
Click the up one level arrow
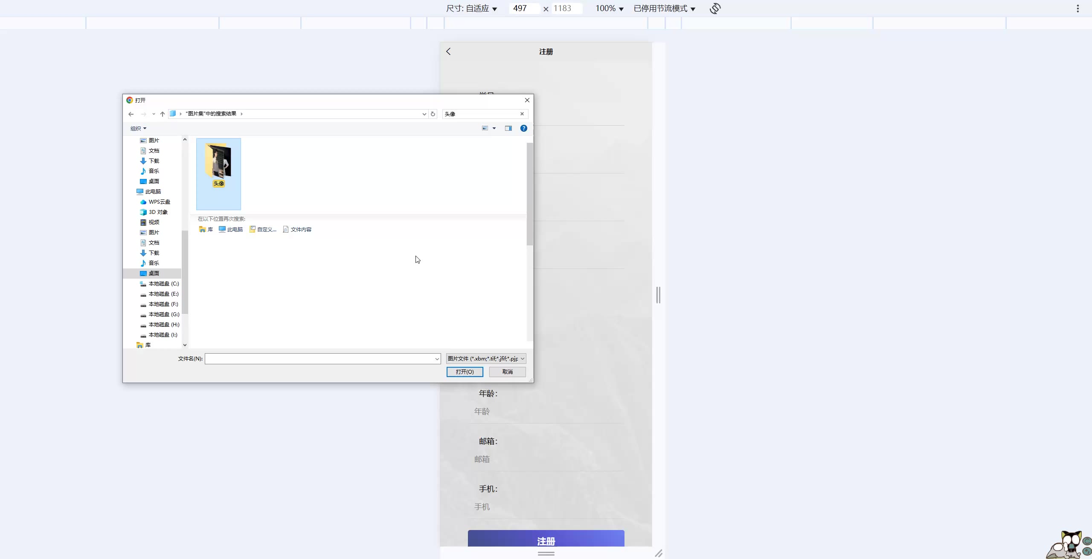point(163,114)
